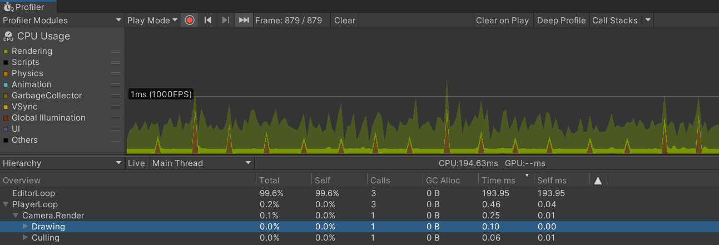Click the record profiling button
The width and height of the screenshot is (719, 245).
pyautogui.click(x=190, y=20)
